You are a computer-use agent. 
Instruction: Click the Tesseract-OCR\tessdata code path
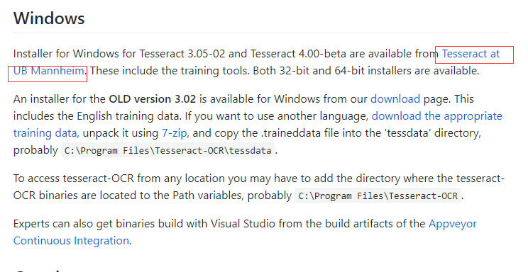167,150
